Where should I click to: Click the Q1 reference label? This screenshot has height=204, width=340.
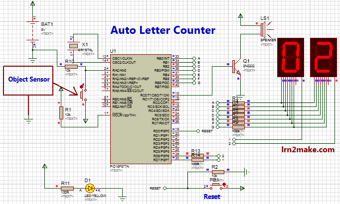pos(246,61)
